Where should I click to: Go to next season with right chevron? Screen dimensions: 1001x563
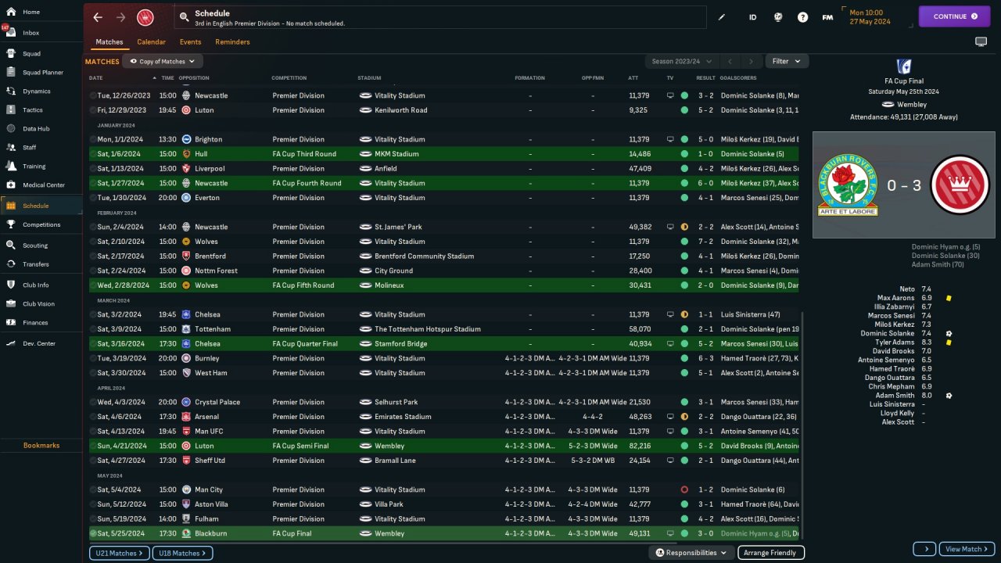[751, 61]
